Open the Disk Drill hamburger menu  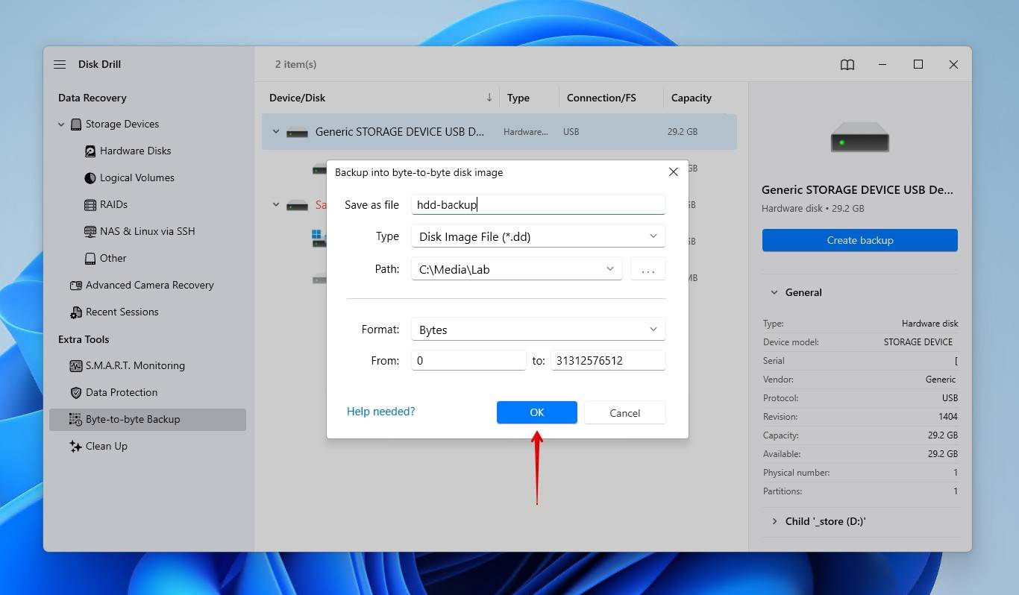[x=60, y=65]
